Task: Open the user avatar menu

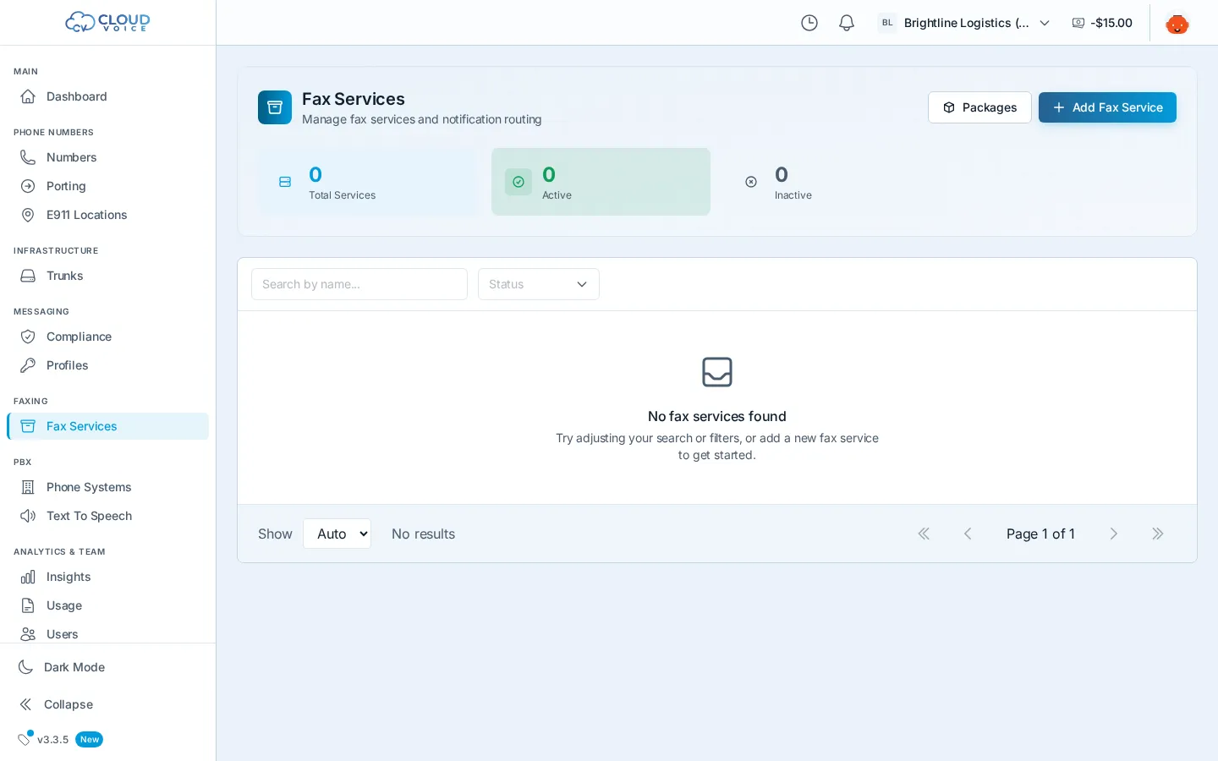Action: (x=1177, y=23)
